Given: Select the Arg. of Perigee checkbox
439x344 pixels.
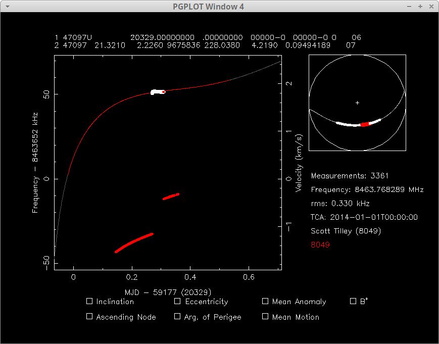Looking at the screenshot, I should (177, 317).
